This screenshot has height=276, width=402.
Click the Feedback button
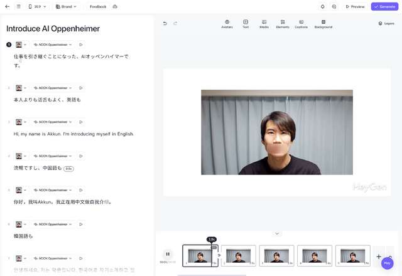(98, 7)
